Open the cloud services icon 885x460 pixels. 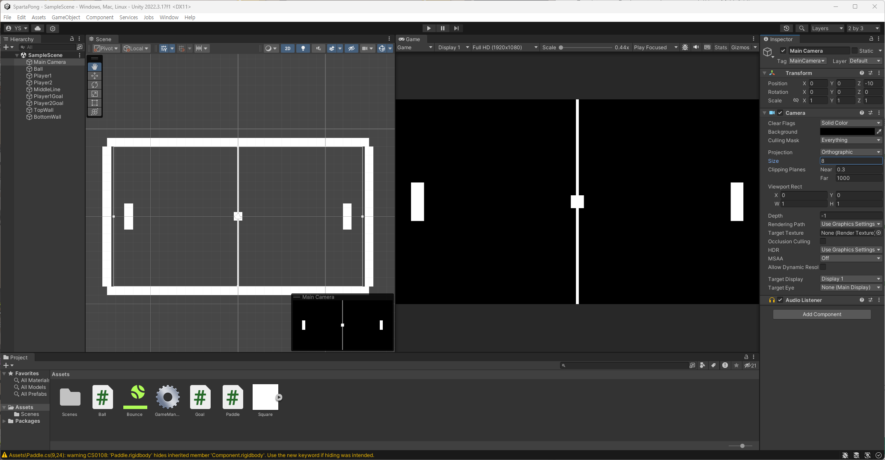pos(38,28)
